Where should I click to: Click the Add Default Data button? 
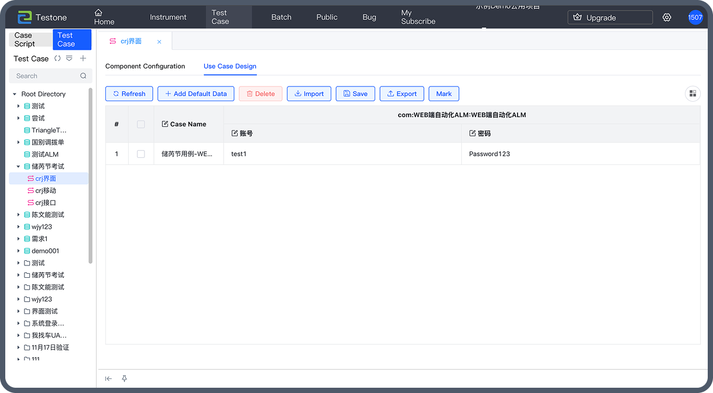196,94
